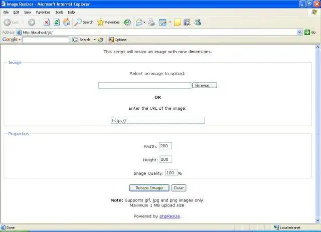Open the Help menu

71,12
